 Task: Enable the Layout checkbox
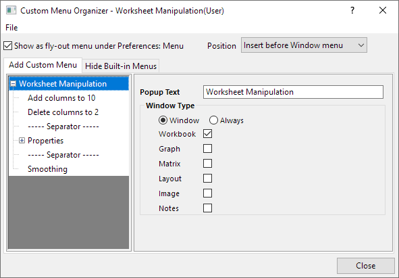207,179
